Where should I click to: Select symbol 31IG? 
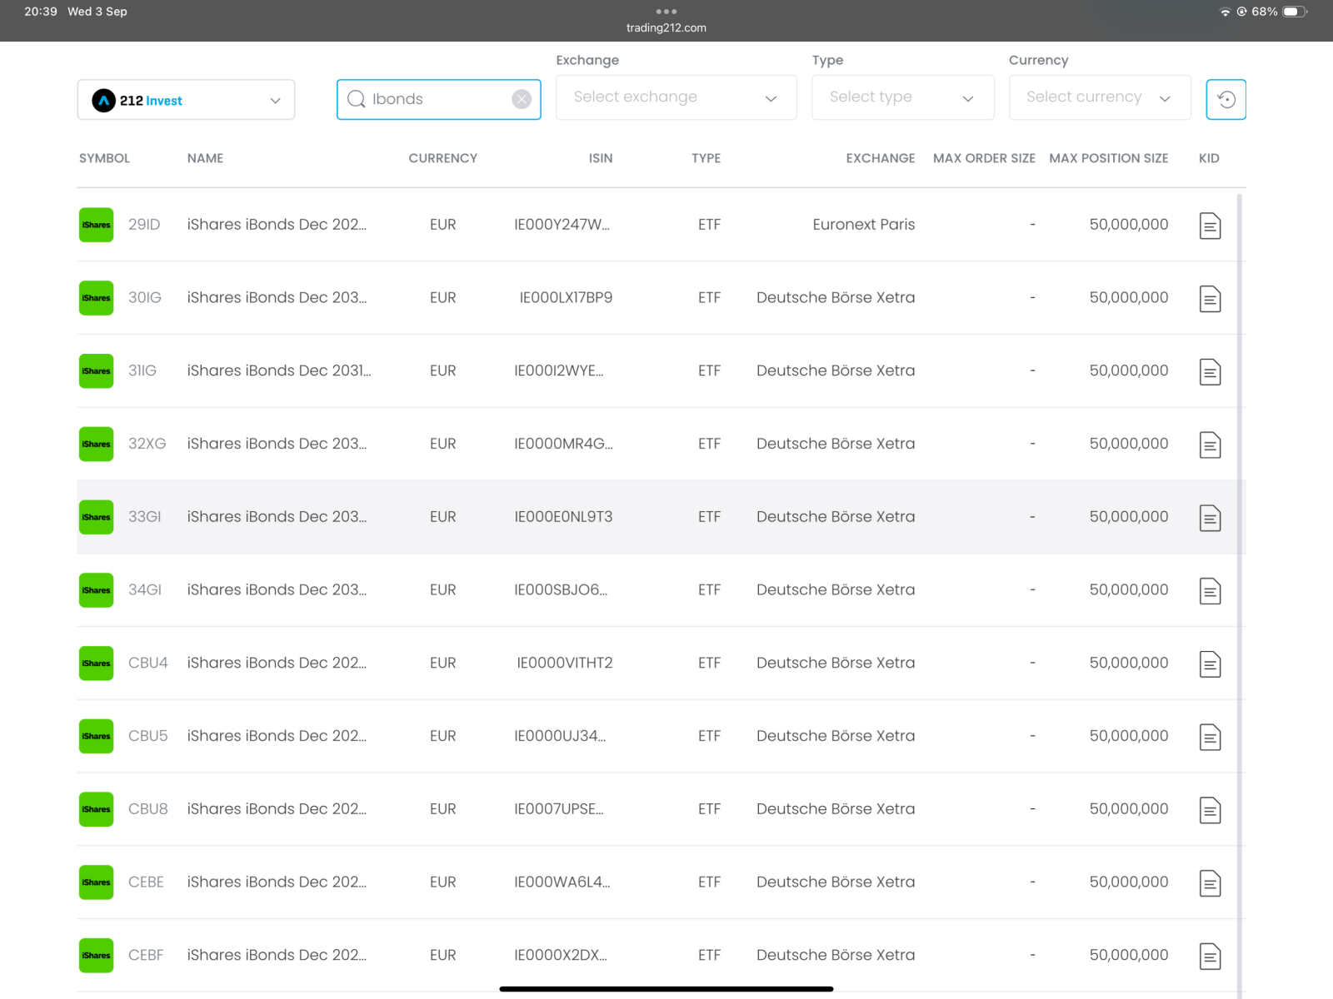142,371
